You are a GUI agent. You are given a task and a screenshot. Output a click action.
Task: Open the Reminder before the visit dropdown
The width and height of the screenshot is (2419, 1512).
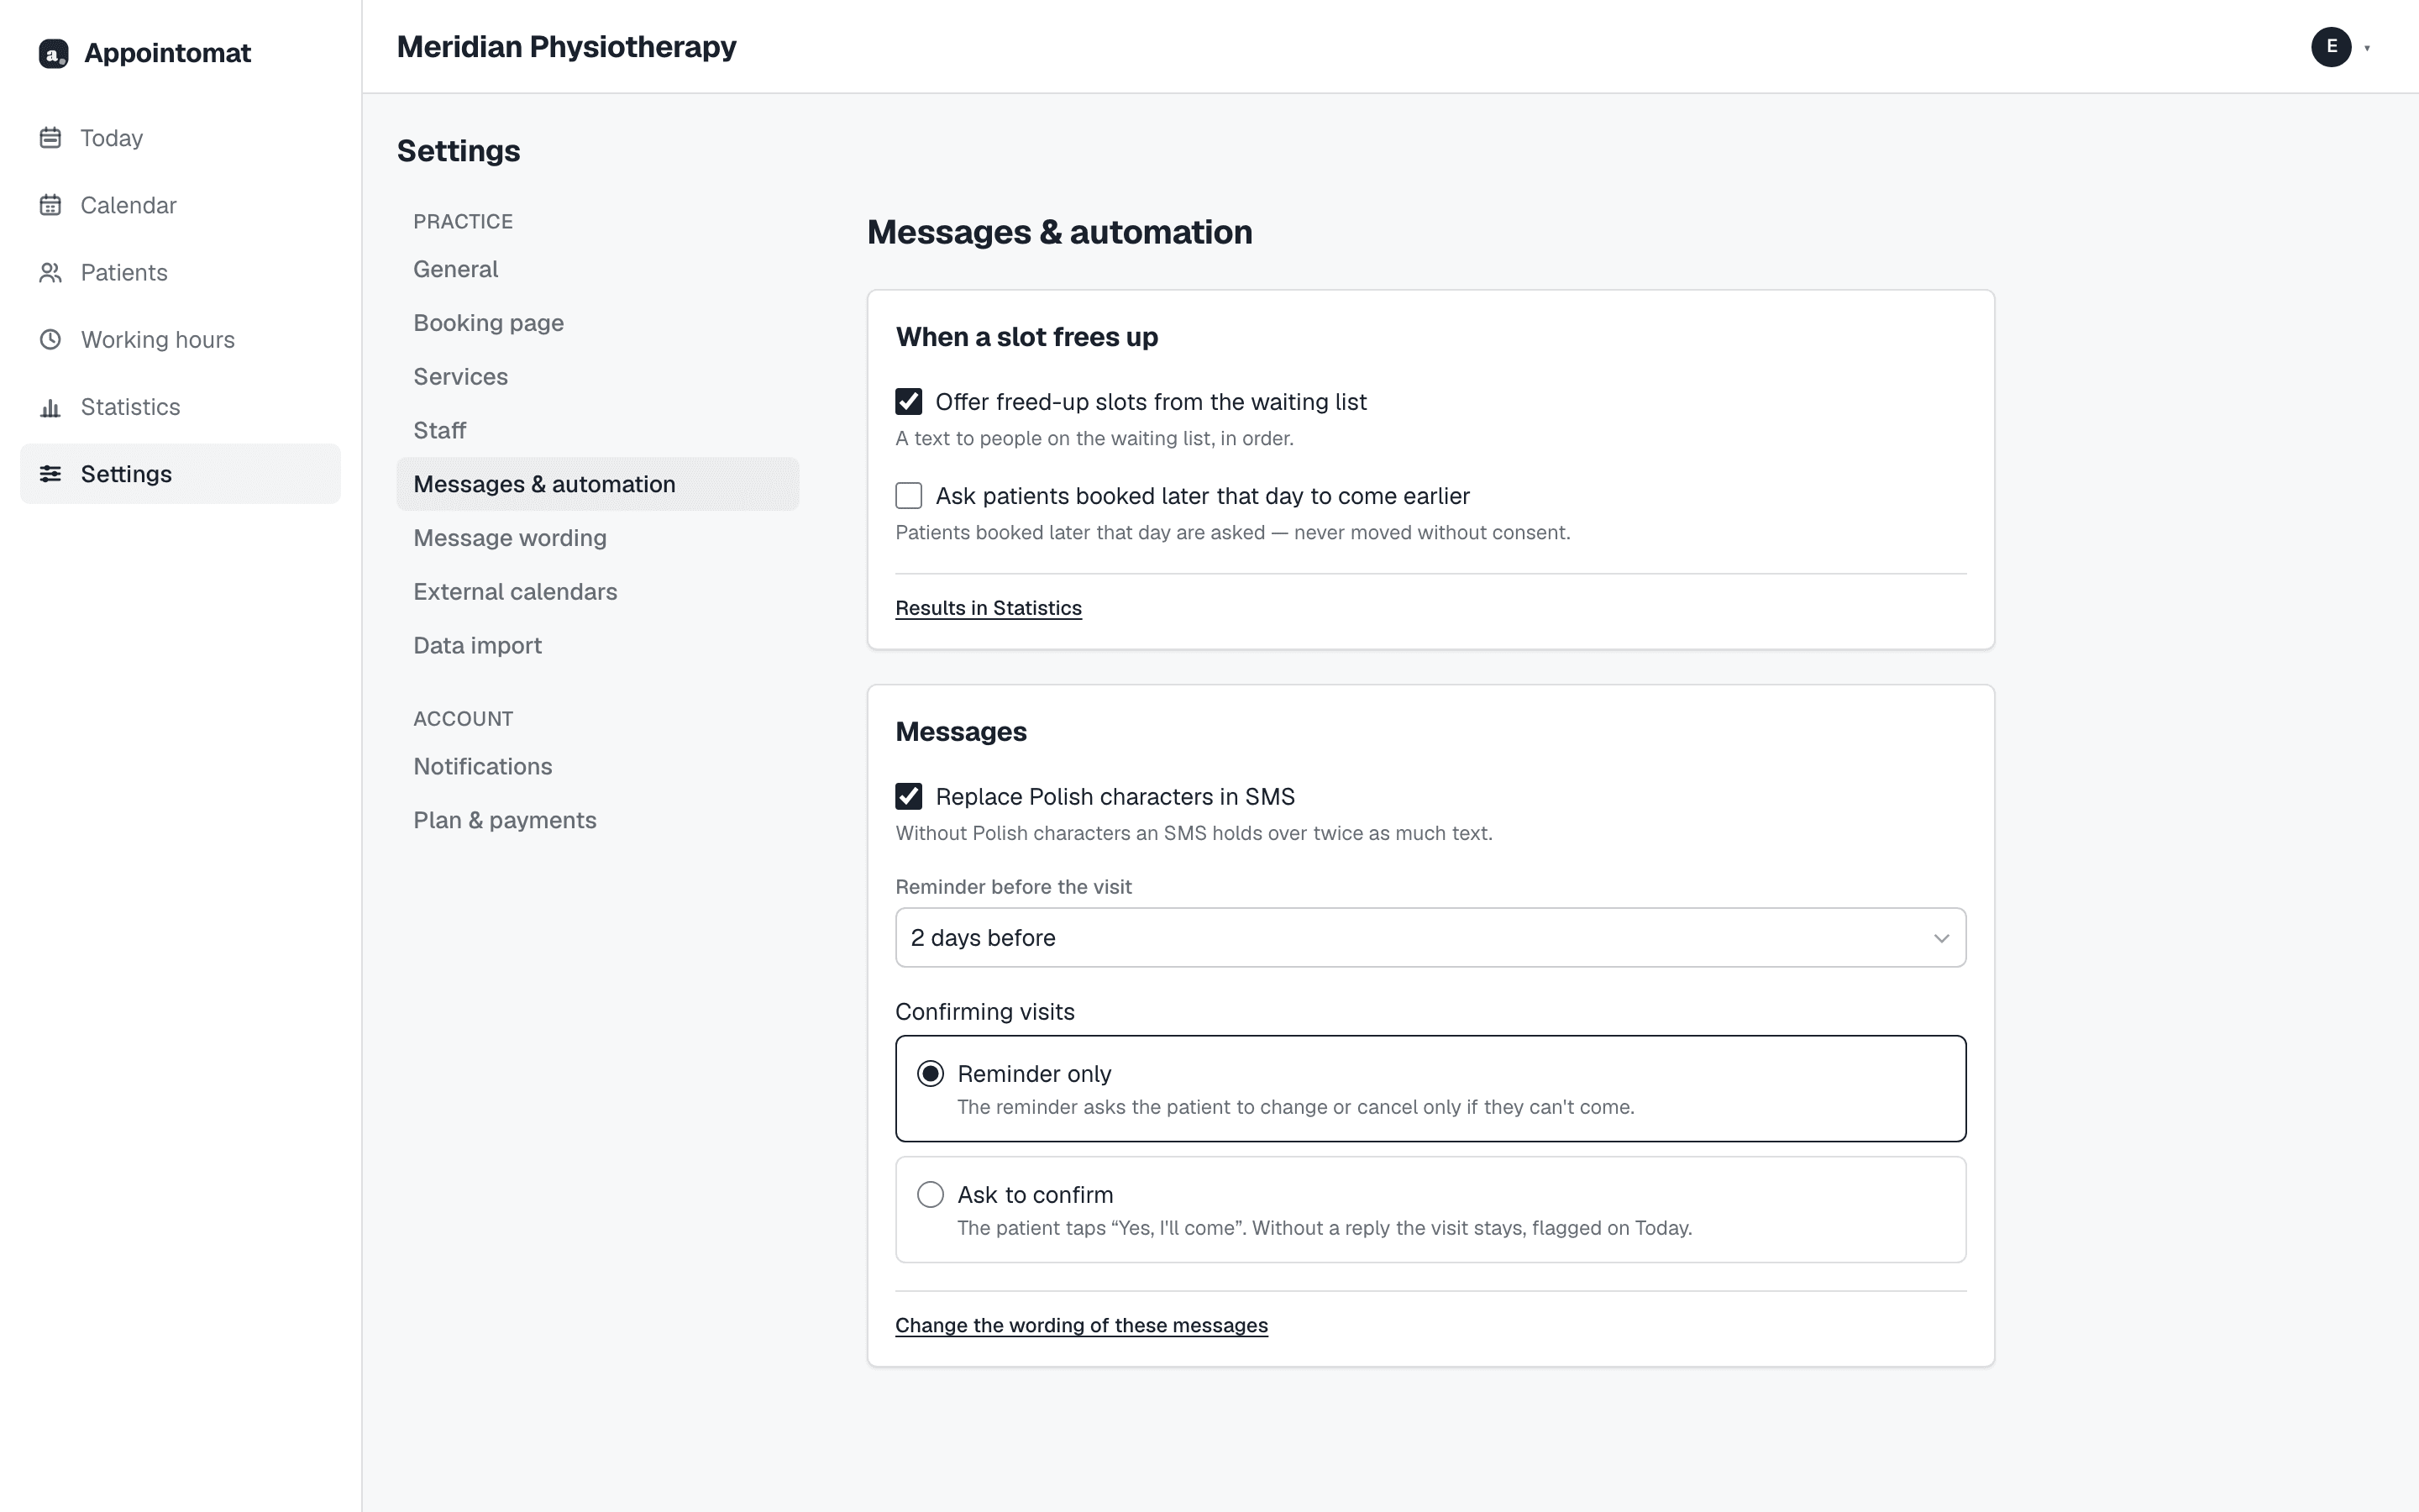pyautogui.click(x=1430, y=938)
